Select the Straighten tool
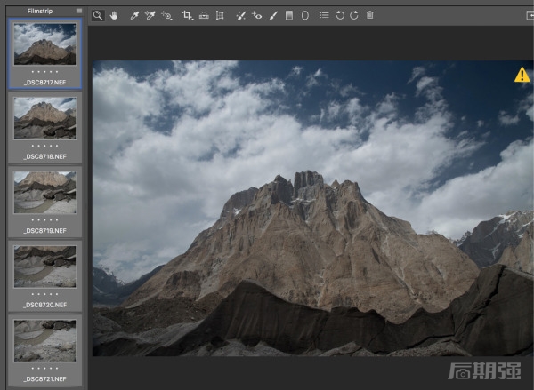The height and width of the screenshot is (390, 534). click(204, 15)
